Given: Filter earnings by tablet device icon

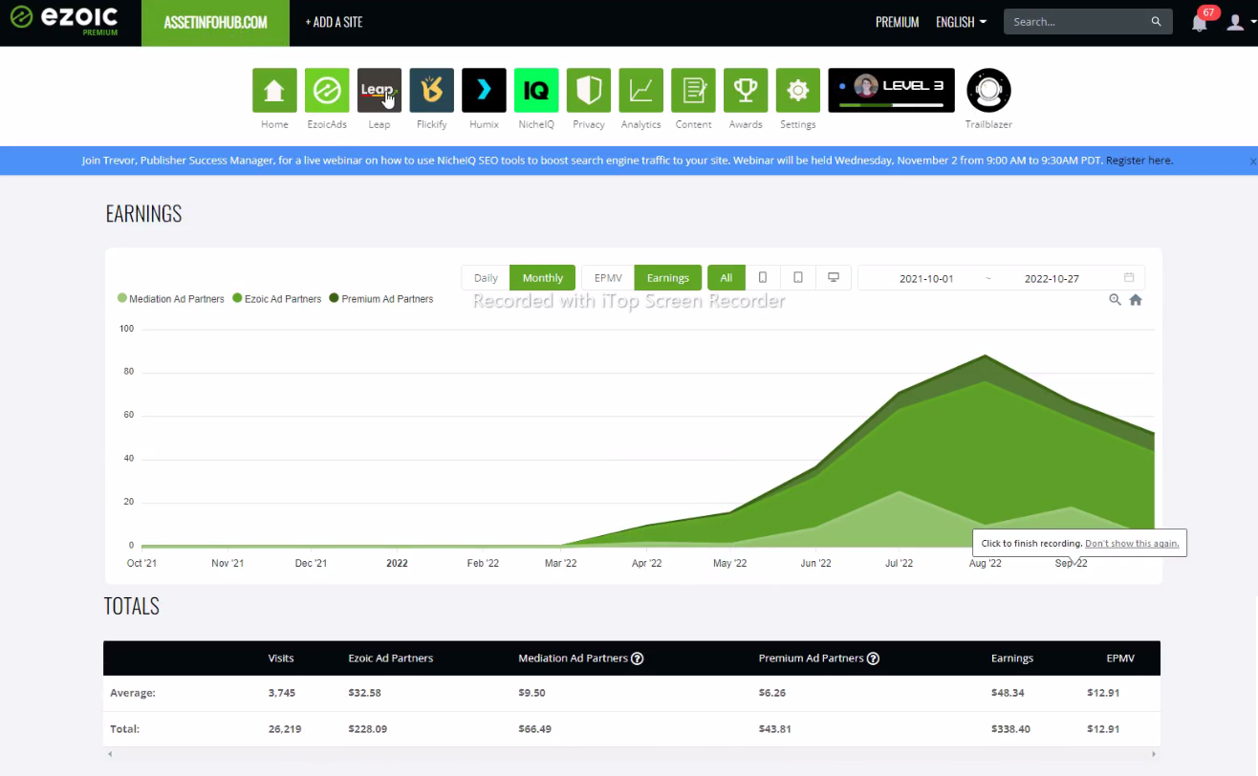Looking at the screenshot, I should point(798,278).
